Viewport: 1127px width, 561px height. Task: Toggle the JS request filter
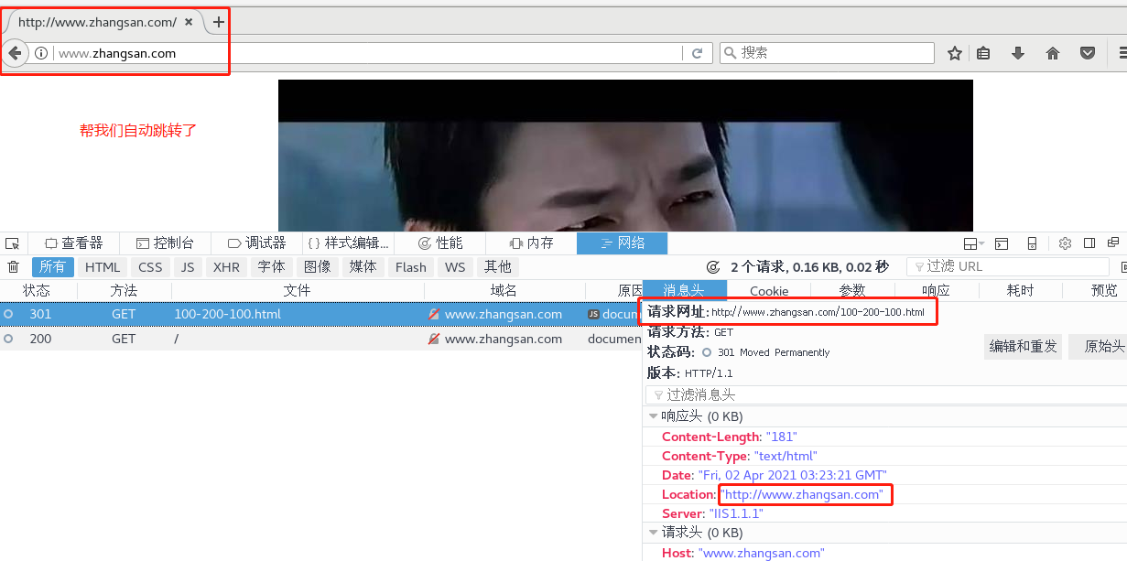188,267
